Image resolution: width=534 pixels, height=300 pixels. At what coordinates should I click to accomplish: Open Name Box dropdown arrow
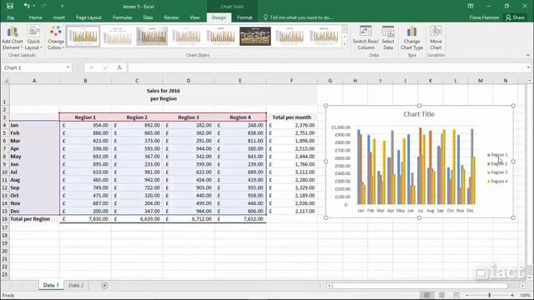coord(68,67)
